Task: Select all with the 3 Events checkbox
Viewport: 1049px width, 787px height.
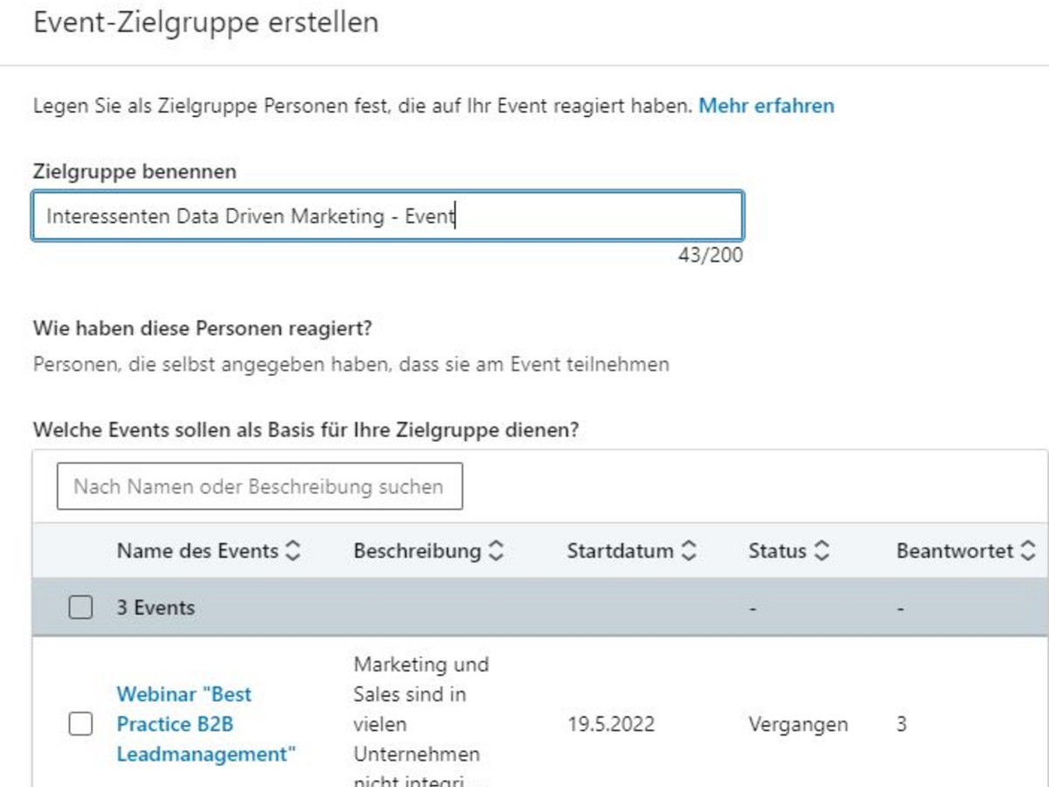Action: pos(80,608)
